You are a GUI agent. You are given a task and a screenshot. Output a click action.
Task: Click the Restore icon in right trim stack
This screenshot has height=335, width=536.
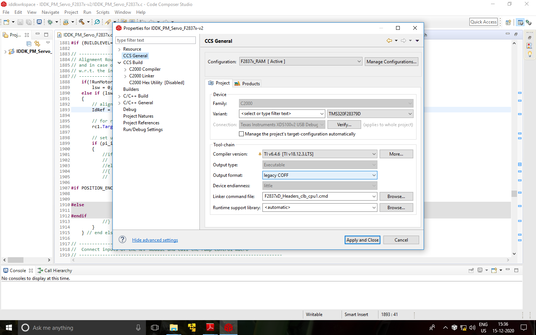530,38
